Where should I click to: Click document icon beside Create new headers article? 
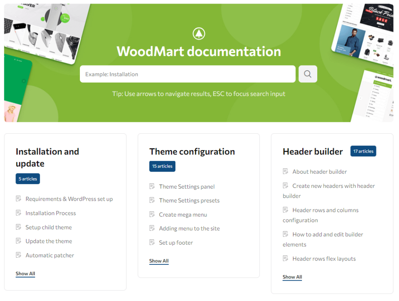[x=286, y=186]
